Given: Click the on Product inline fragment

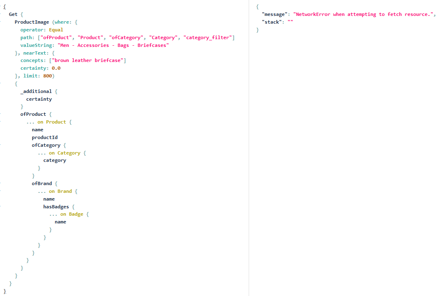Looking at the screenshot, I should tap(56, 122).
